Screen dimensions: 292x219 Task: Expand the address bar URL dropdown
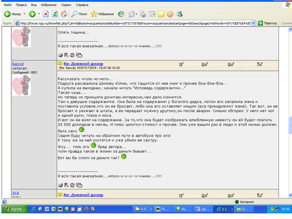coord(253,23)
